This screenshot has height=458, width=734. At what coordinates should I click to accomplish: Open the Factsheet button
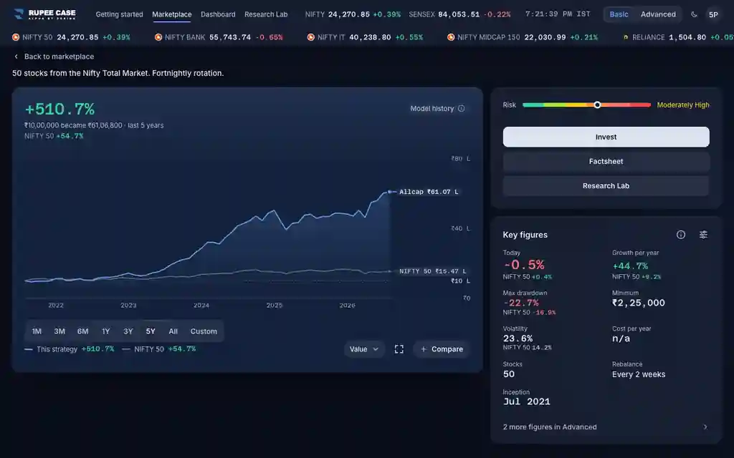click(606, 161)
